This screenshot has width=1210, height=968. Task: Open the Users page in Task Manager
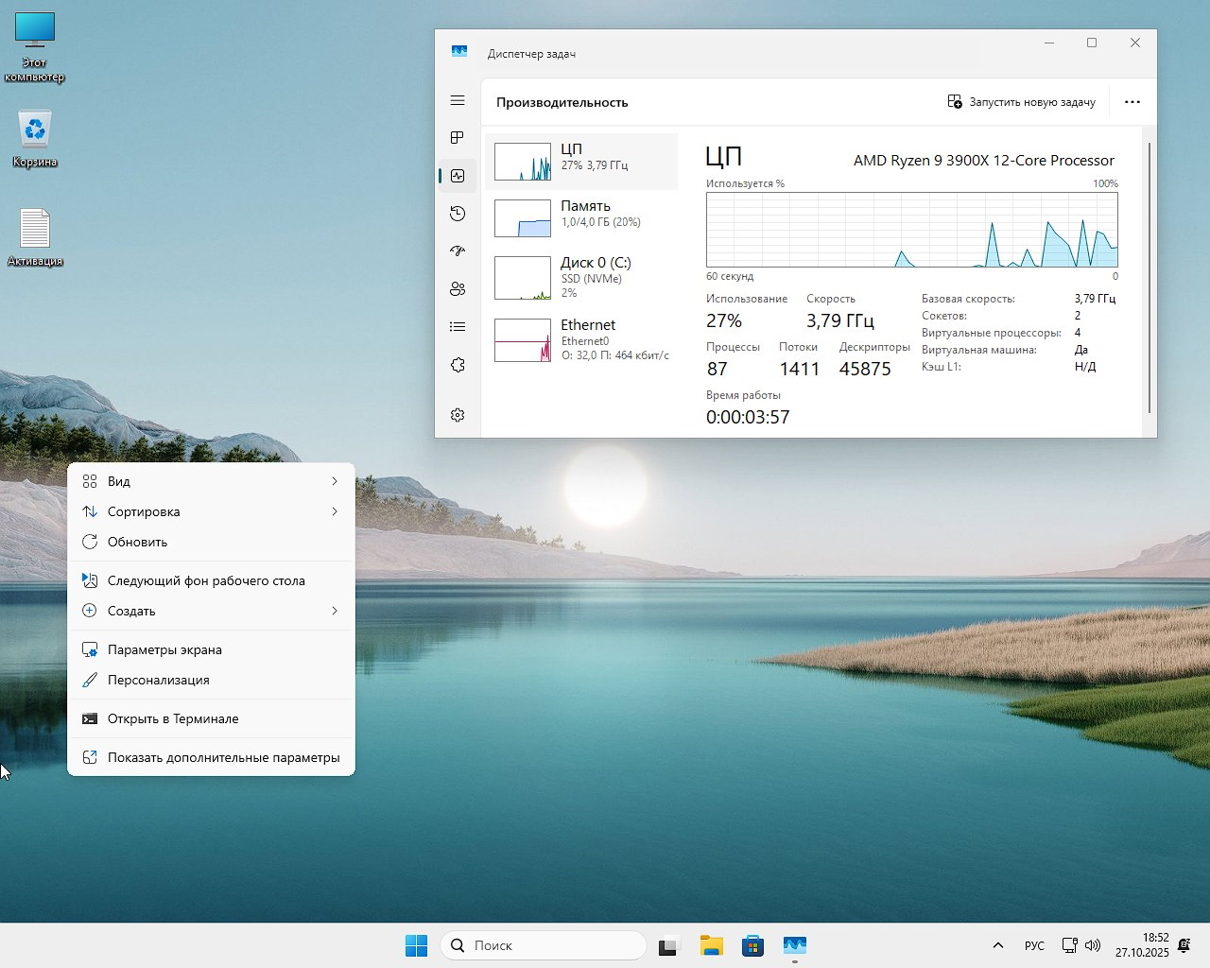click(458, 288)
